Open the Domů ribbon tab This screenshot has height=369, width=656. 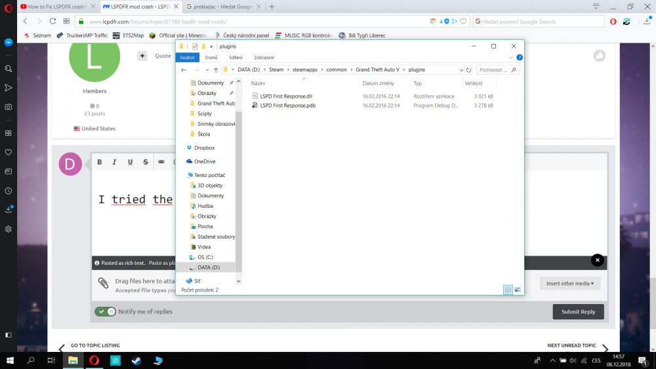pos(211,57)
